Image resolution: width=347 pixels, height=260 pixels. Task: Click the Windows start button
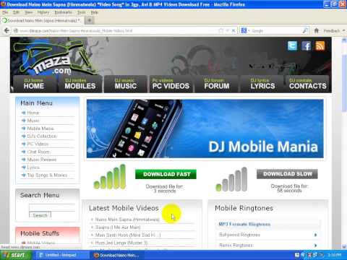(16, 255)
